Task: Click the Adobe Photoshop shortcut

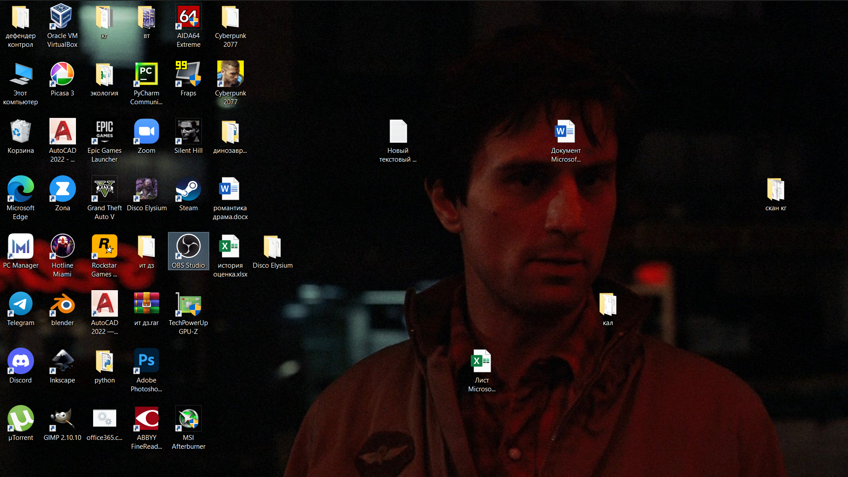Action: coord(146,370)
